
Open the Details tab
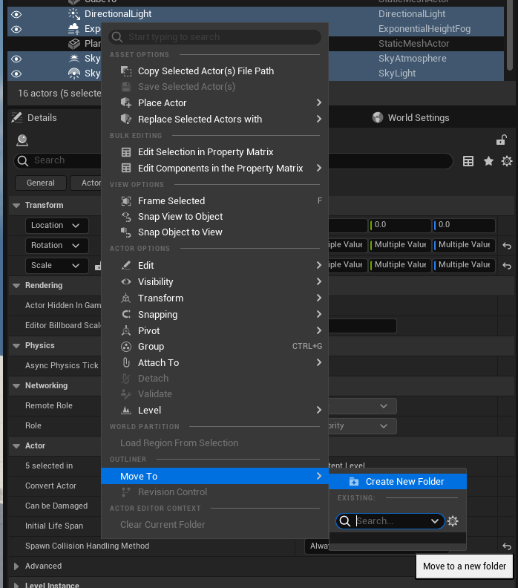(x=34, y=118)
